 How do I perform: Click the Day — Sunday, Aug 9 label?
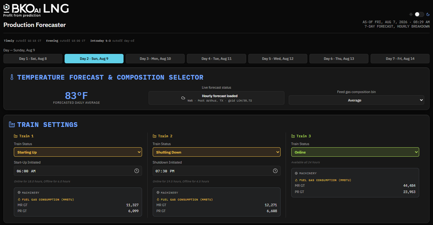(19, 50)
